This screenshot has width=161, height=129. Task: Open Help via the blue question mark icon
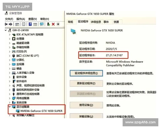pos(30,24)
